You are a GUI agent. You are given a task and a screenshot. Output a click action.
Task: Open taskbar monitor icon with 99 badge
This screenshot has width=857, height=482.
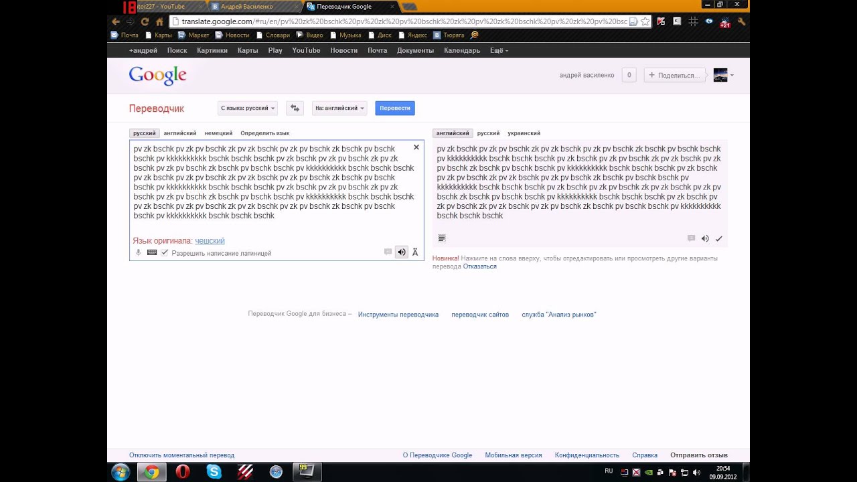(x=307, y=472)
